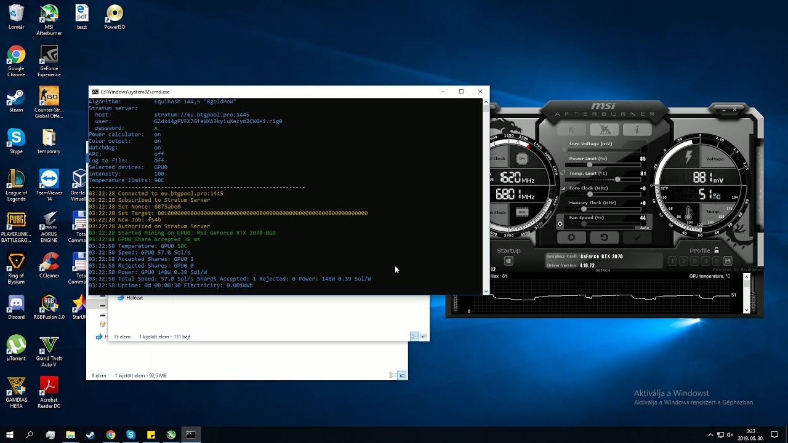Viewport: 788px width, 443px height.
Task: Open MSI Afterburner settings gear button
Action: coord(571,237)
